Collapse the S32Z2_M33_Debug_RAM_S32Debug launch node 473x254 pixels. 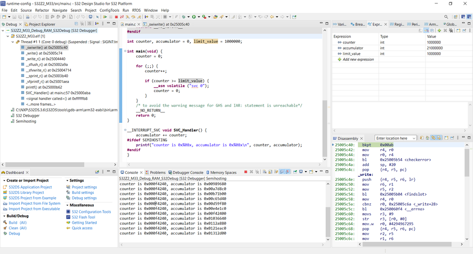point(3,30)
